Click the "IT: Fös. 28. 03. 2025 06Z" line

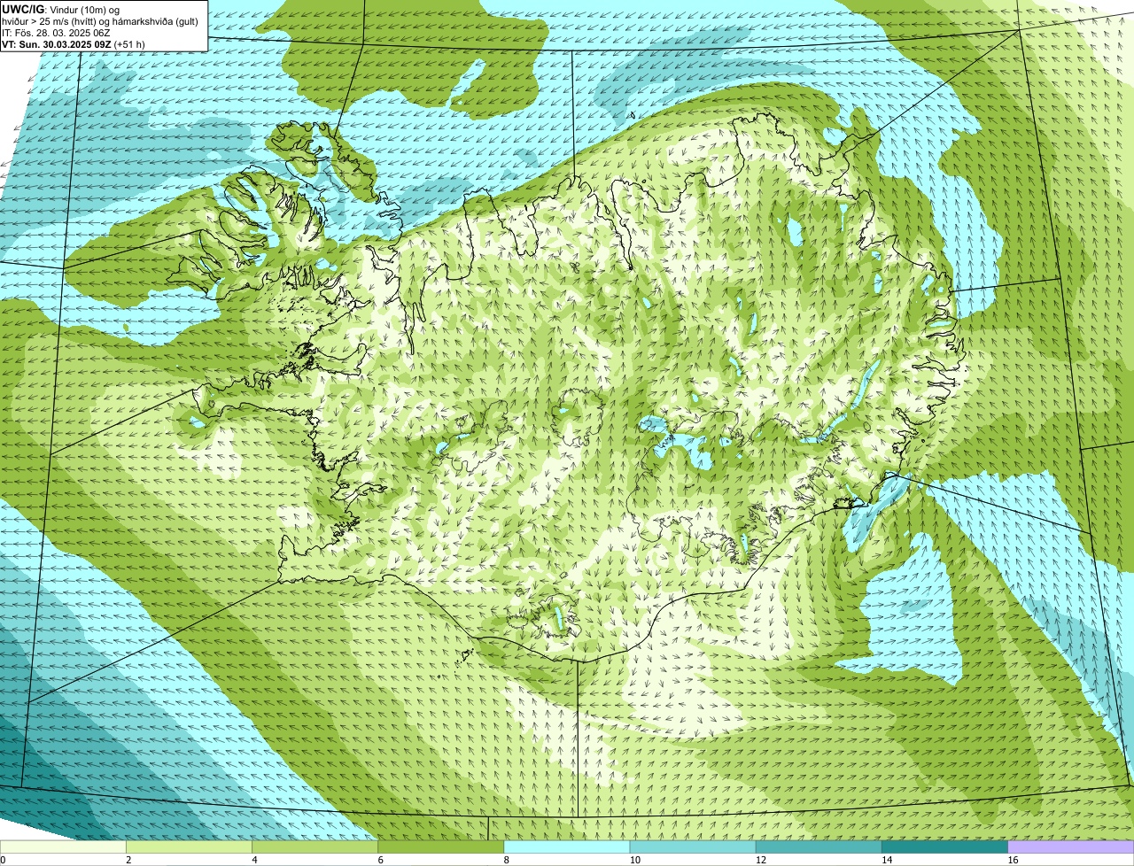point(56,32)
